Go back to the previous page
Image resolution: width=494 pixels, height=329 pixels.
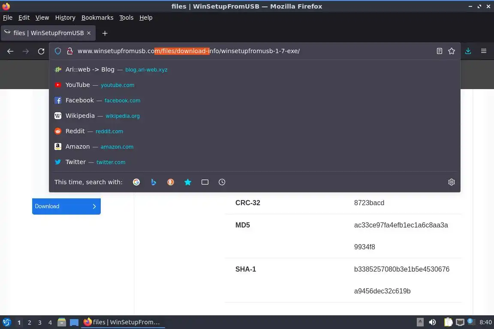click(10, 51)
